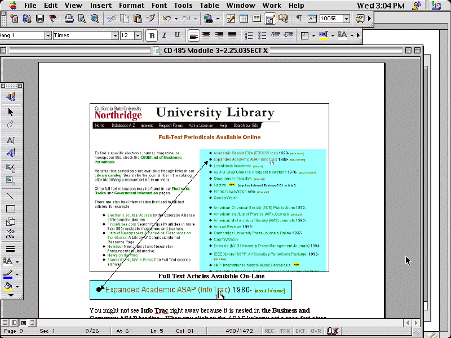Image resolution: width=451 pixels, height=338 pixels.
Task: Save the document with the floppy disk icon
Action: click(39, 19)
